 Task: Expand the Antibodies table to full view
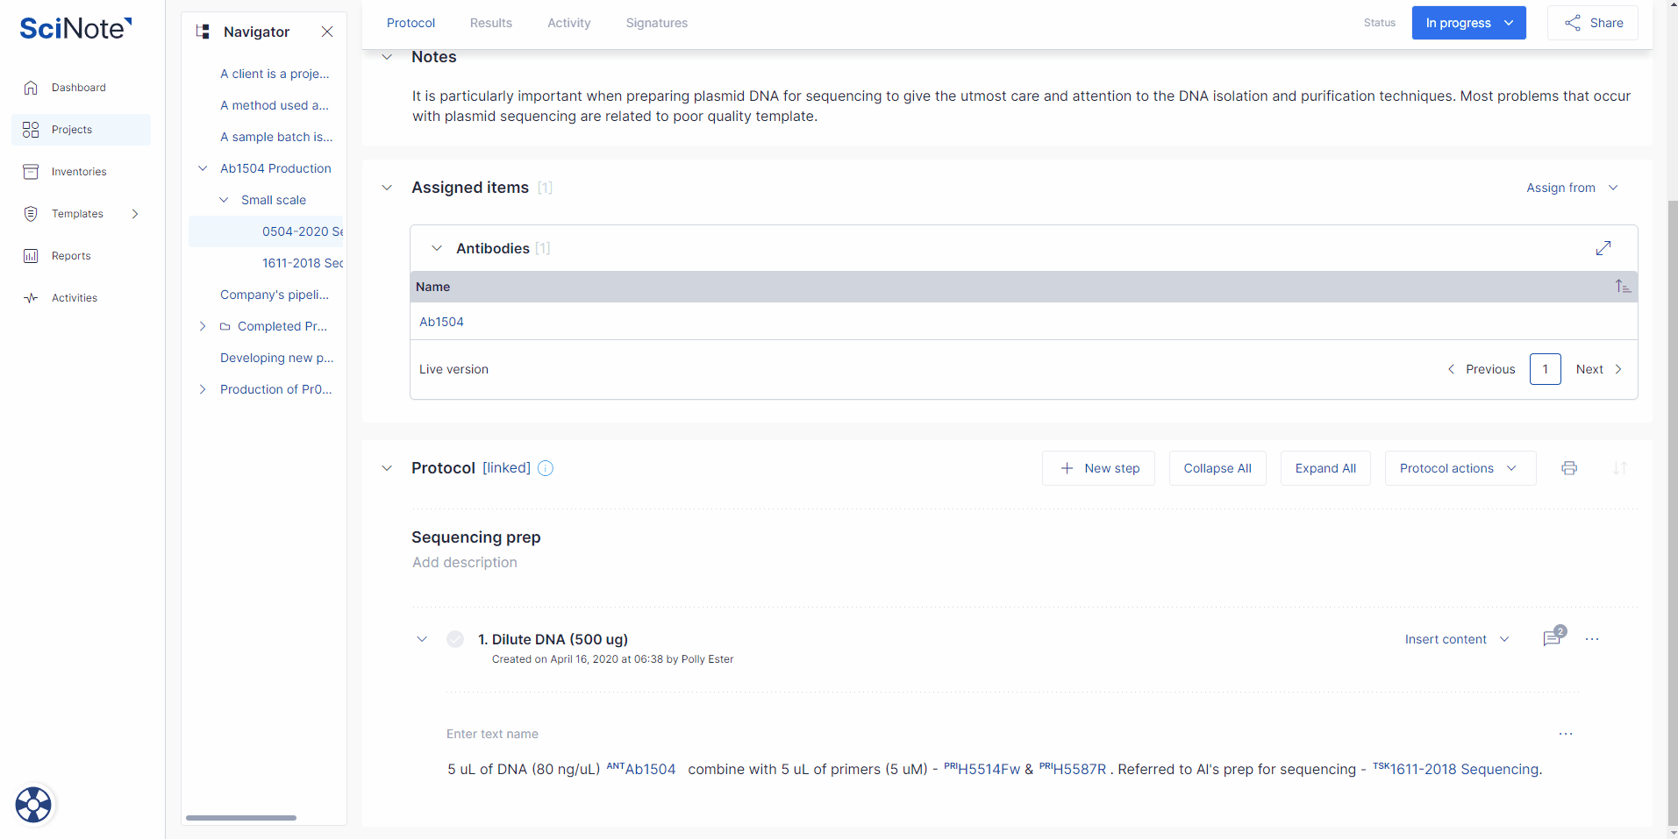click(1603, 248)
